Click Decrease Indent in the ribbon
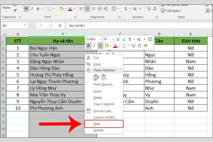 tap(100, 9)
